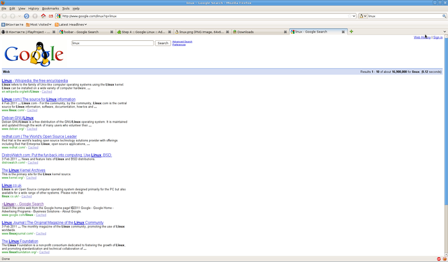Close the foobar - Google Search tab
The width and height of the screenshot is (448, 262).
coord(112,32)
